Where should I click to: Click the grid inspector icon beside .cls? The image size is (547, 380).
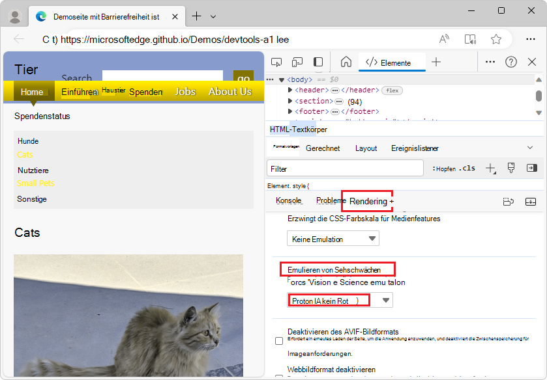[x=511, y=168]
